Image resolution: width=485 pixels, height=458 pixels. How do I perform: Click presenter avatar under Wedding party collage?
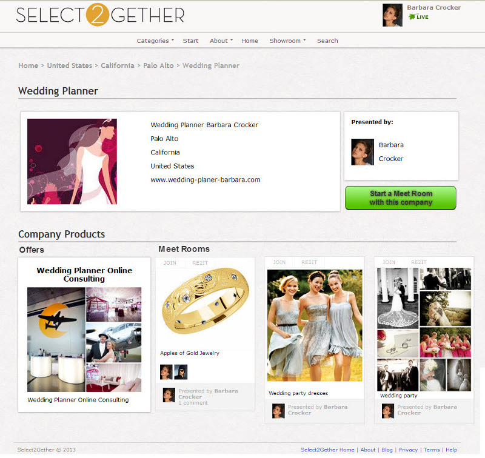[x=388, y=411]
